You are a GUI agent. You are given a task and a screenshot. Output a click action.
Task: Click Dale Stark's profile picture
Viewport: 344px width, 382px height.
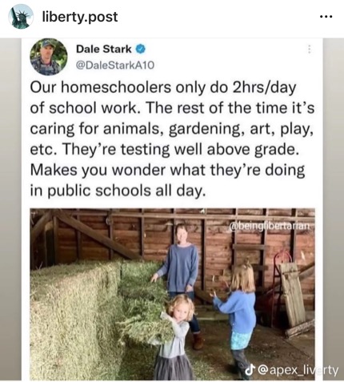(x=49, y=57)
